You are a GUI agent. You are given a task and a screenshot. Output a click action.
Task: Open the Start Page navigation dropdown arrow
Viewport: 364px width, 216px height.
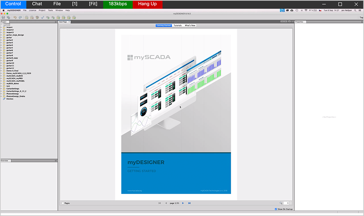click(289, 22)
